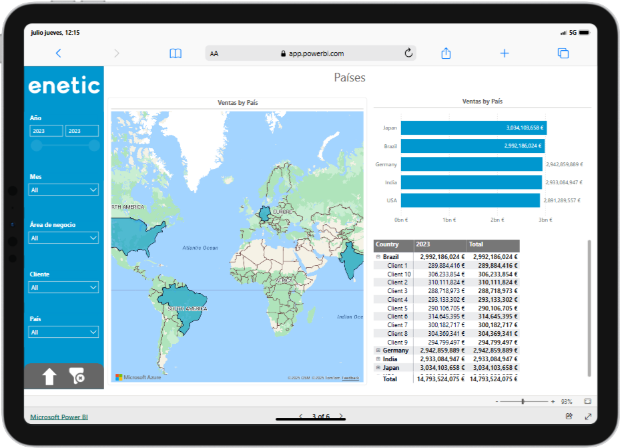The width and height of the screenshot is (620, 448).
Task: Click the share report icon at bottom
Action: coord(569,416)
